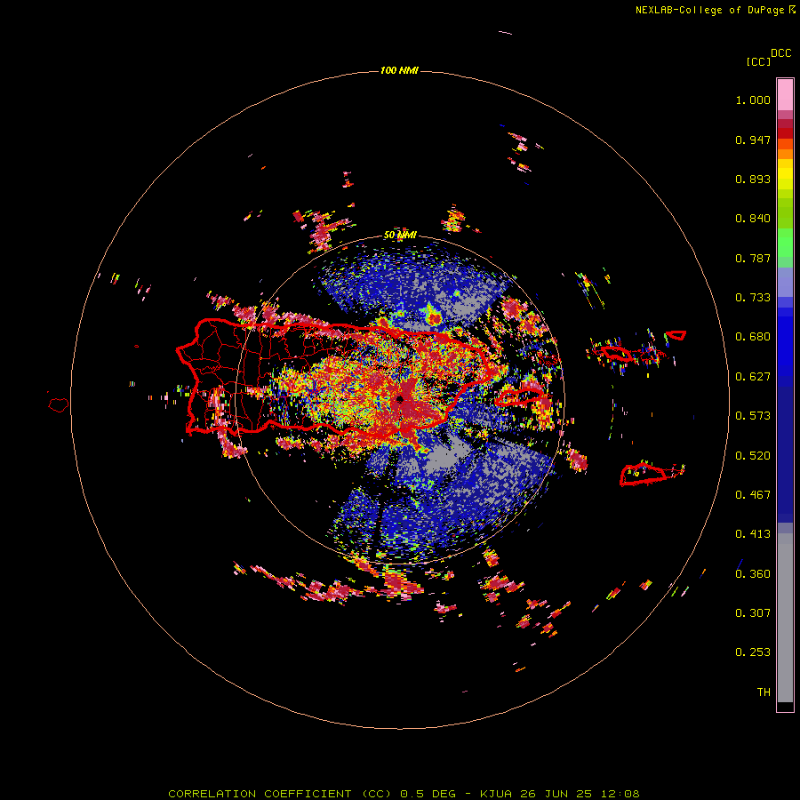Click the 0.787 scale value
800x800 pixels.
click(753, 258)
